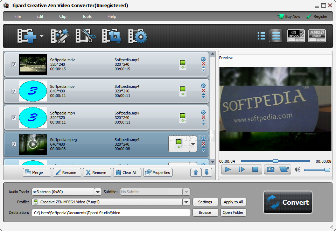Switch to compact list view
Image resolution: width=336 pixels, height=231 pixels.
(x=261, y=36)
